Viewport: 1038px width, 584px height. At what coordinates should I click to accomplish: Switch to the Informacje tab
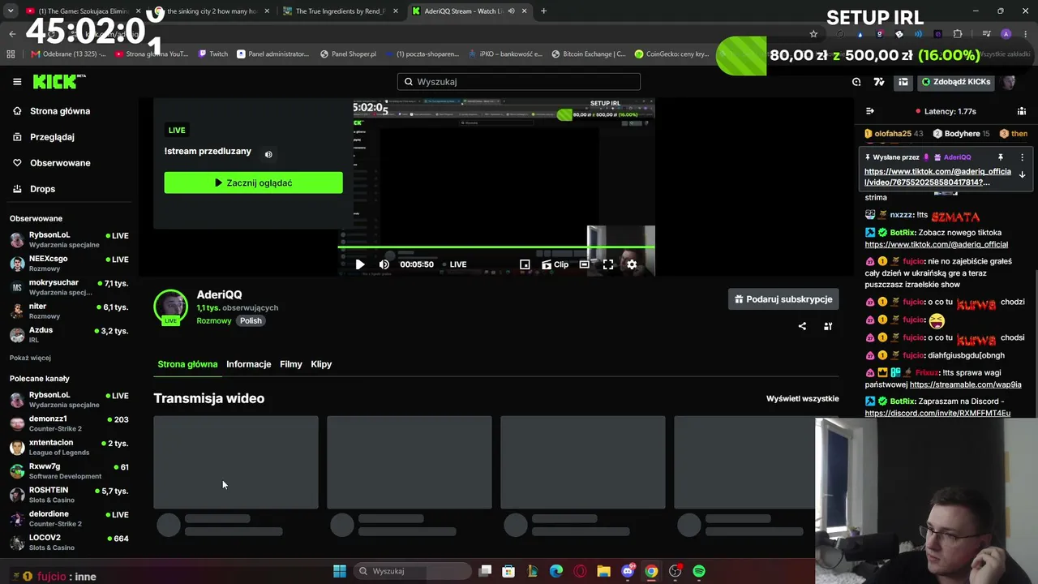click(x=248, y=364)
